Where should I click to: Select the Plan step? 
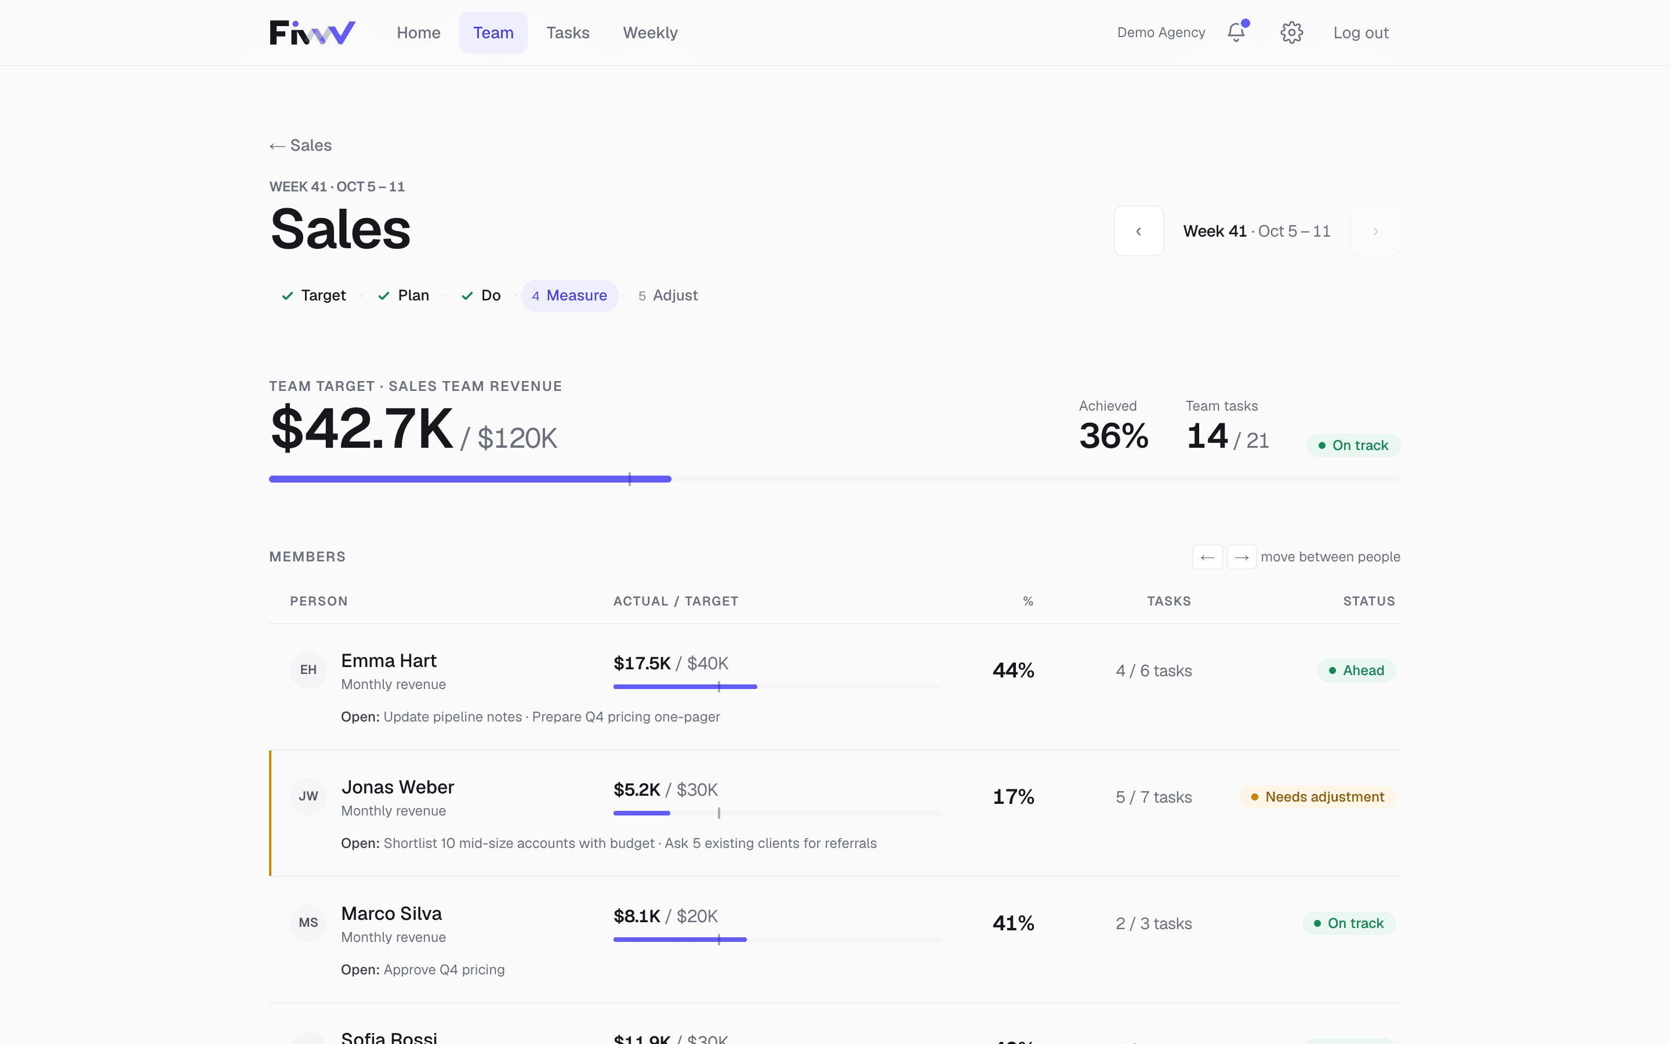tap(404, 296)
